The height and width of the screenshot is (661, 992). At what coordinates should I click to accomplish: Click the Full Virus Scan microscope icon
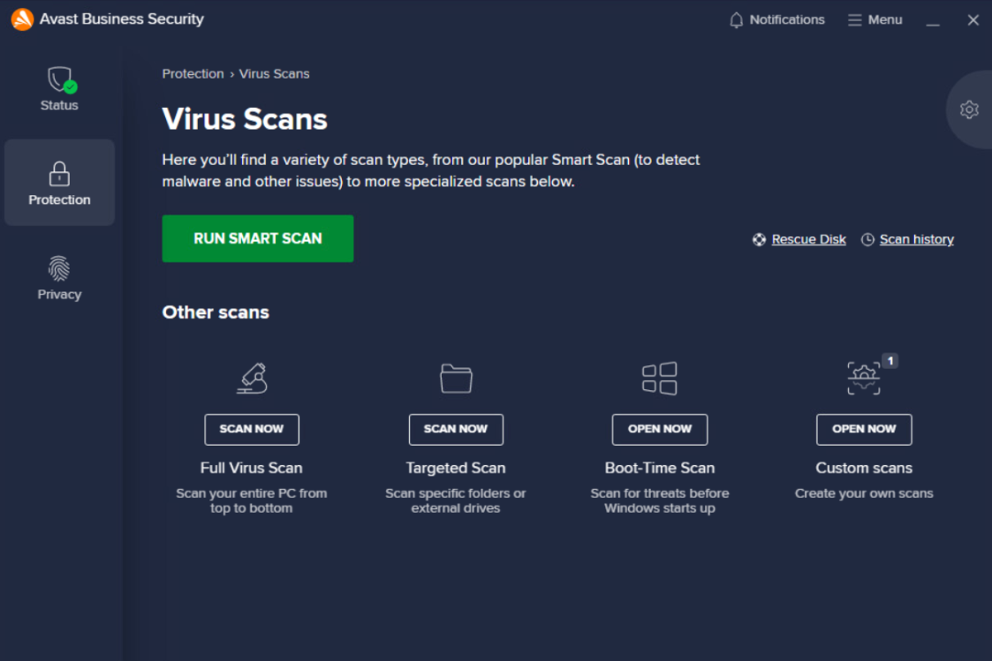(252, 378)
